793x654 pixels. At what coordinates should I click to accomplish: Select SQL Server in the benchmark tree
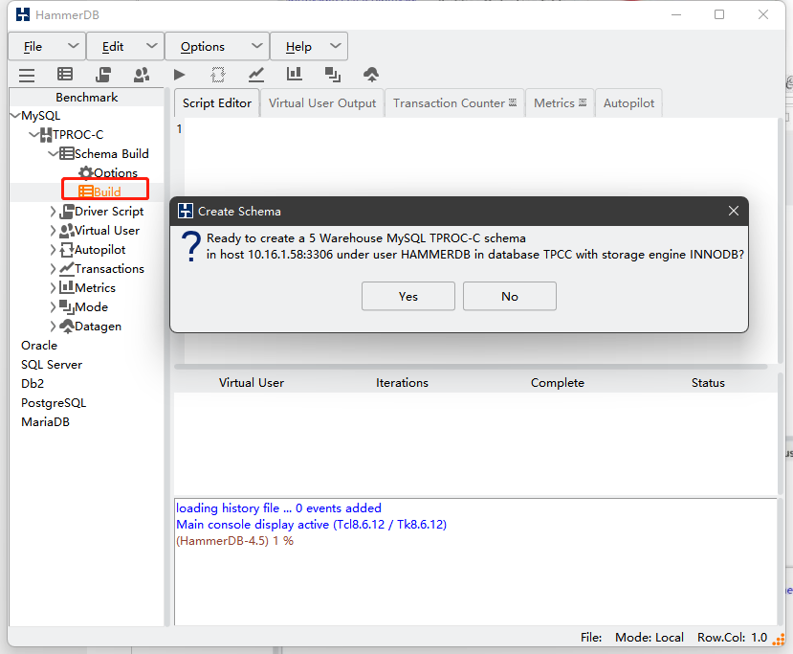point(52,365)
